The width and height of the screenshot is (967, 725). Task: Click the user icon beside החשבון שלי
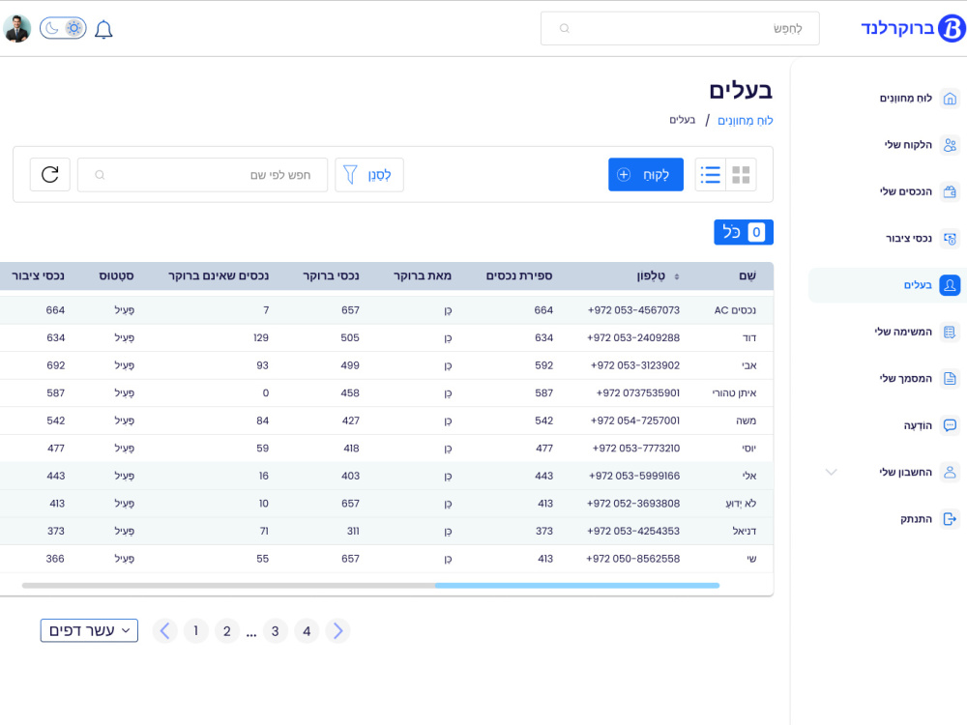click(x=950, y=473)
